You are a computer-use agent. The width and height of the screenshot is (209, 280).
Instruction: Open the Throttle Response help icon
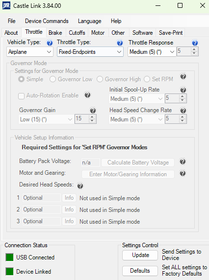pyautogui.click(x=195, y=43)
